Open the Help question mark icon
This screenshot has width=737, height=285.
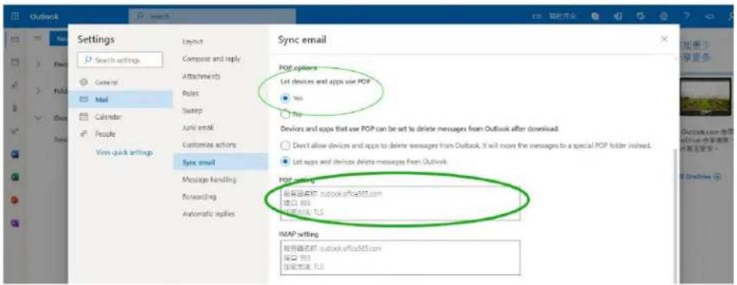tap(687, 17)
